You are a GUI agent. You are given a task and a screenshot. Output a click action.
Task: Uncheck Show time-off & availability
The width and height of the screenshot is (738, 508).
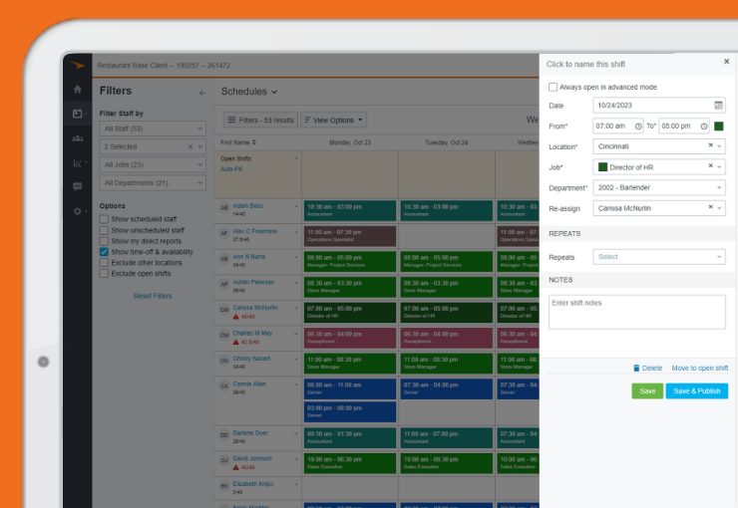point(104,252)
